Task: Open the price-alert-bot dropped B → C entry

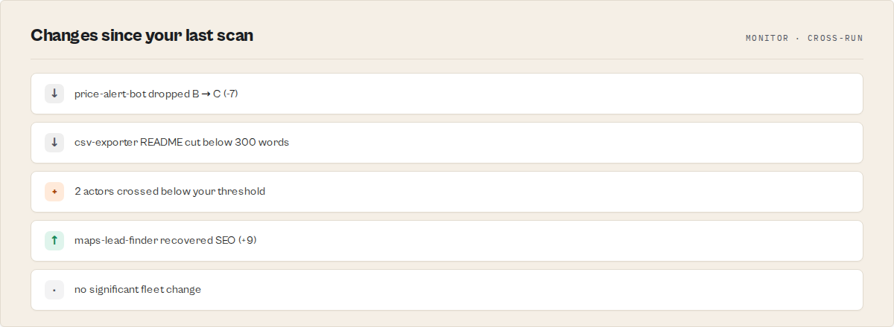Action: click(x=447, y=94)
